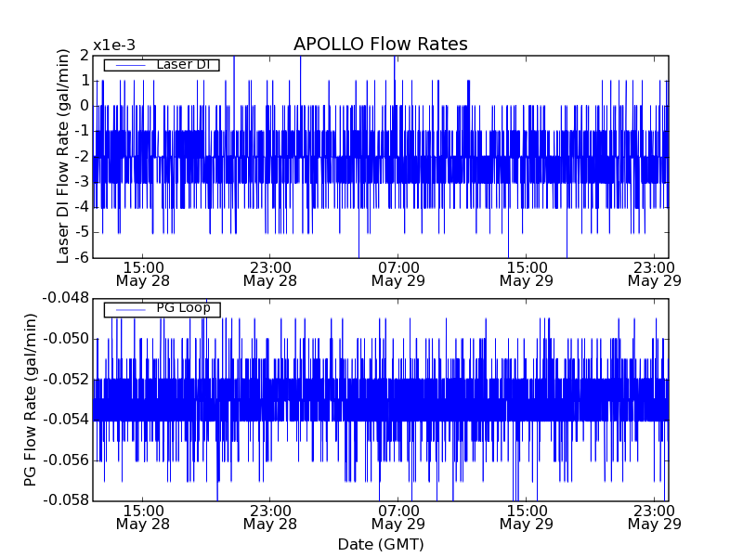
Task: Click the 2 tick on Laser DI axis
Action: click(x=84, y=56)
